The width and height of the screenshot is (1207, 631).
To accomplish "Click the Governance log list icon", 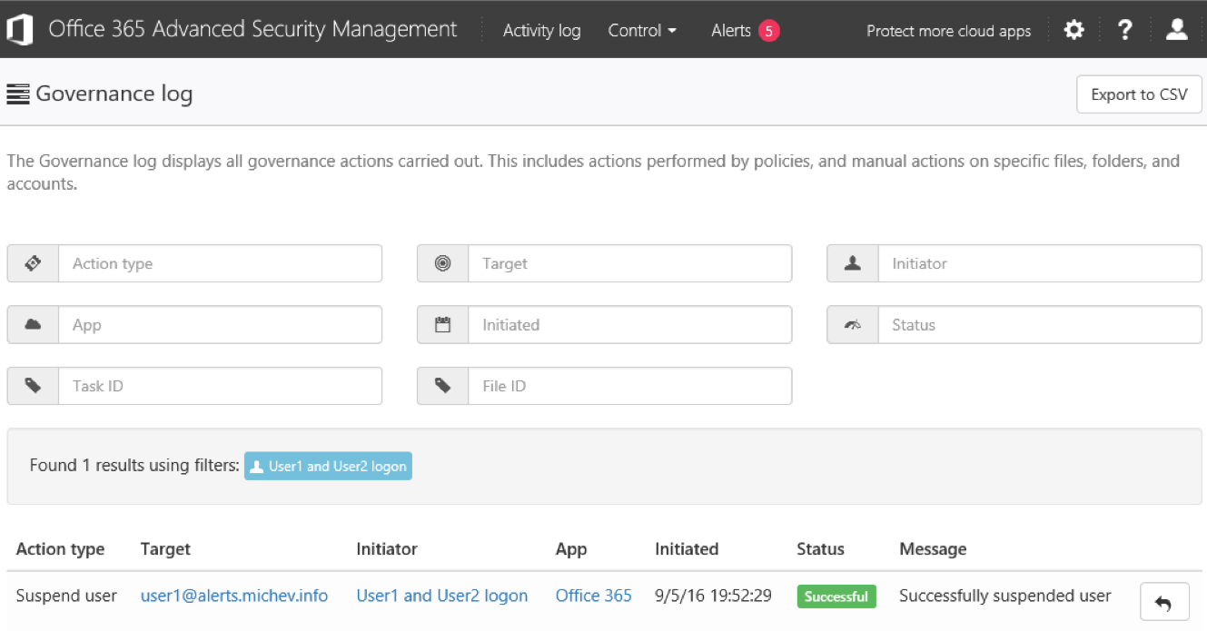I will click(17, 94).
